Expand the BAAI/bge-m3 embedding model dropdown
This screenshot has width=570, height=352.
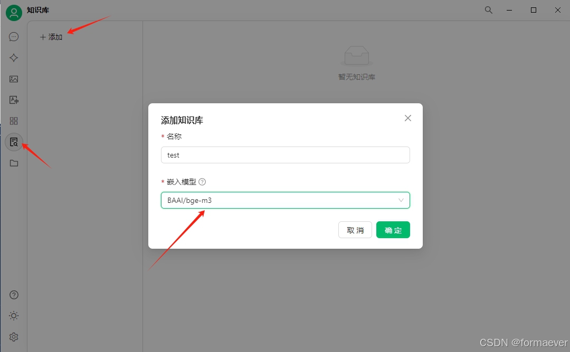pyautogui.click(x=286, y=200)
